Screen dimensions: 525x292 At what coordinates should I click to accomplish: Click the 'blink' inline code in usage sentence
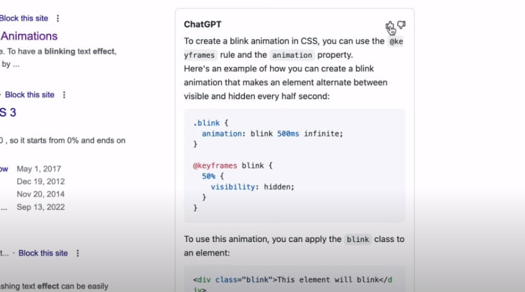point(358,239)
